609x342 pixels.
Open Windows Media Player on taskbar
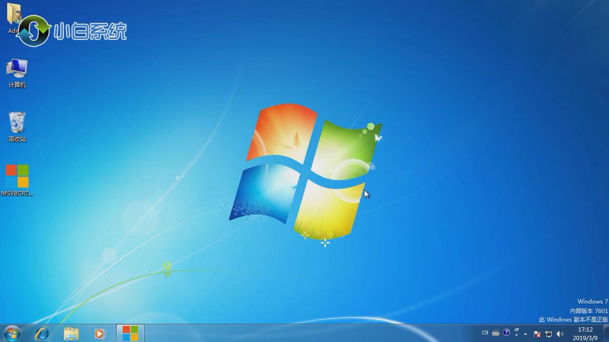pyautogui.click(x=100, y=333)
